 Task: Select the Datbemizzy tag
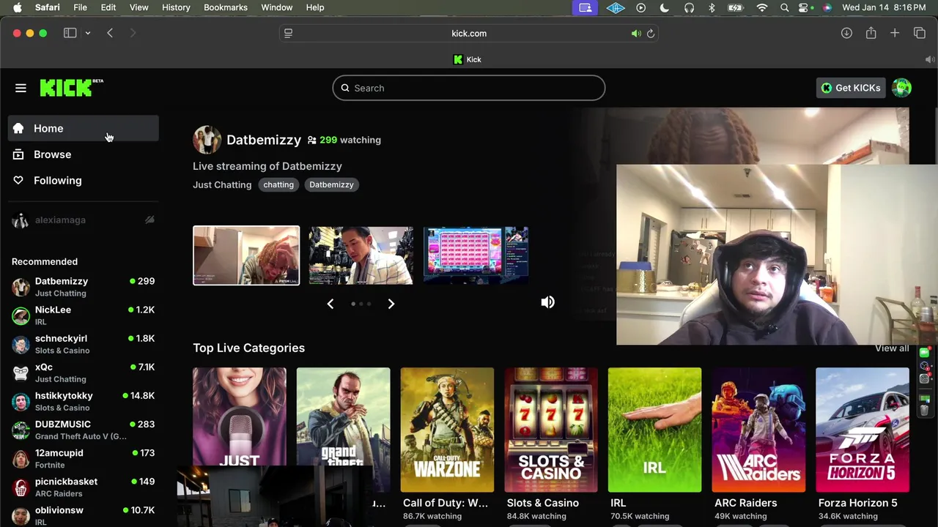click(331, 184)
